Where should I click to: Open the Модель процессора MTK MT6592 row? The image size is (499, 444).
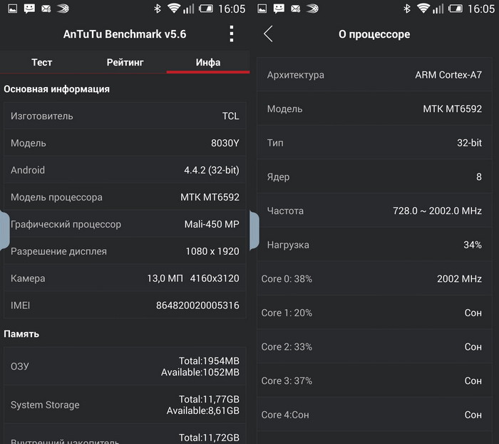point(125,197)
